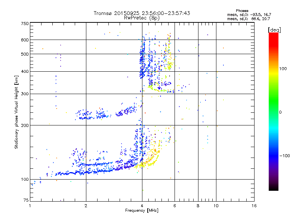Click the x-axis label "4"
The width and height of the screenshot is (299, 224).
(142, 206)
